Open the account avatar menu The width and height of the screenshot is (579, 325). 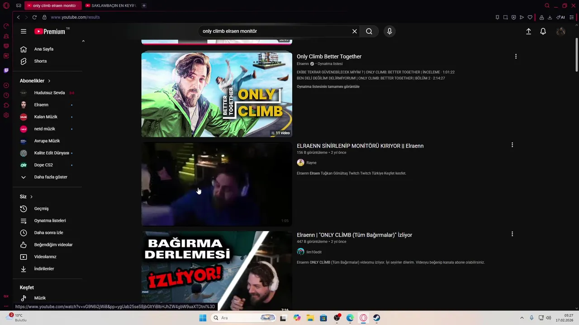coord(561,31)
